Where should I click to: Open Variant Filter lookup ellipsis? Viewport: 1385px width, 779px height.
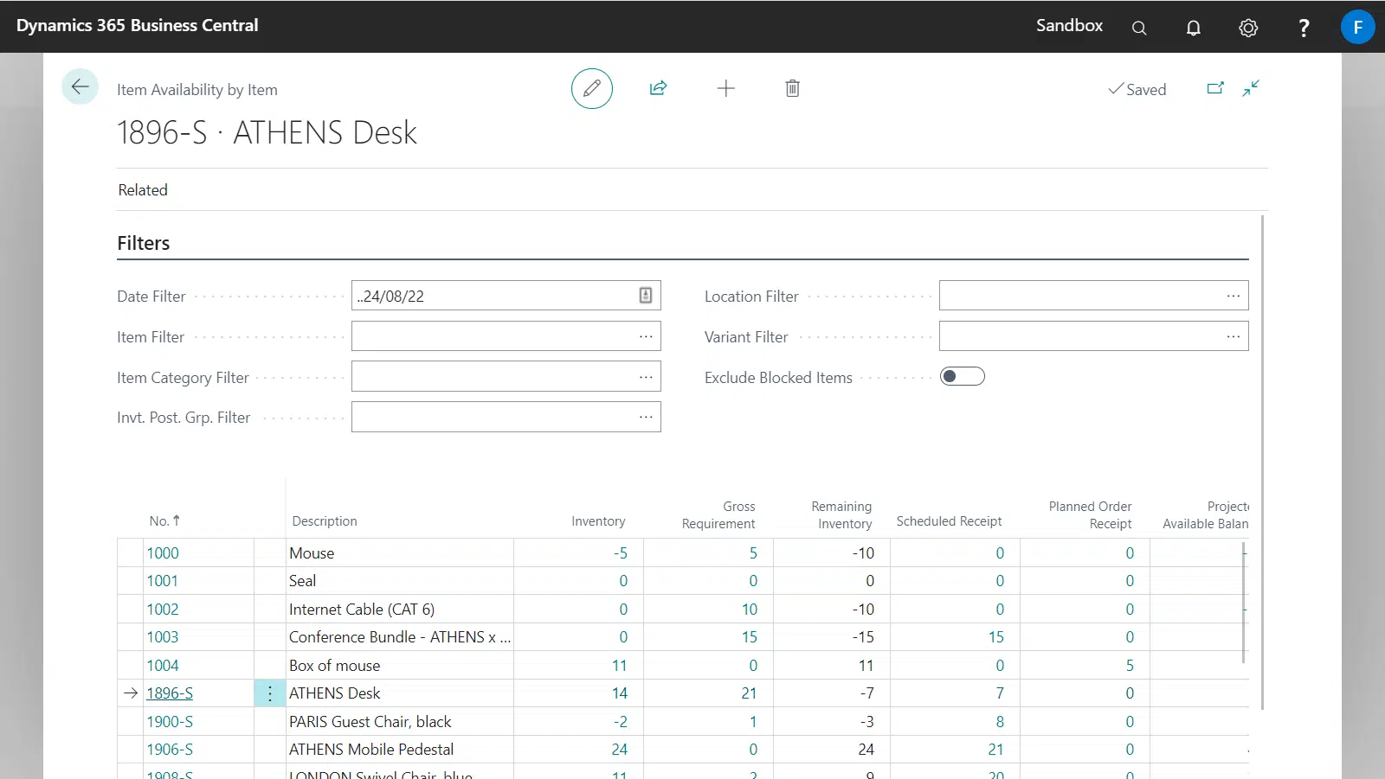point(1234,336)
